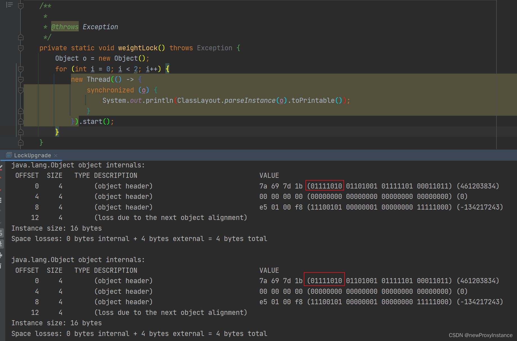Collapse the new Thread lambda fold marker
Viewport: 517px width, 341px height.
pos(21,79)
